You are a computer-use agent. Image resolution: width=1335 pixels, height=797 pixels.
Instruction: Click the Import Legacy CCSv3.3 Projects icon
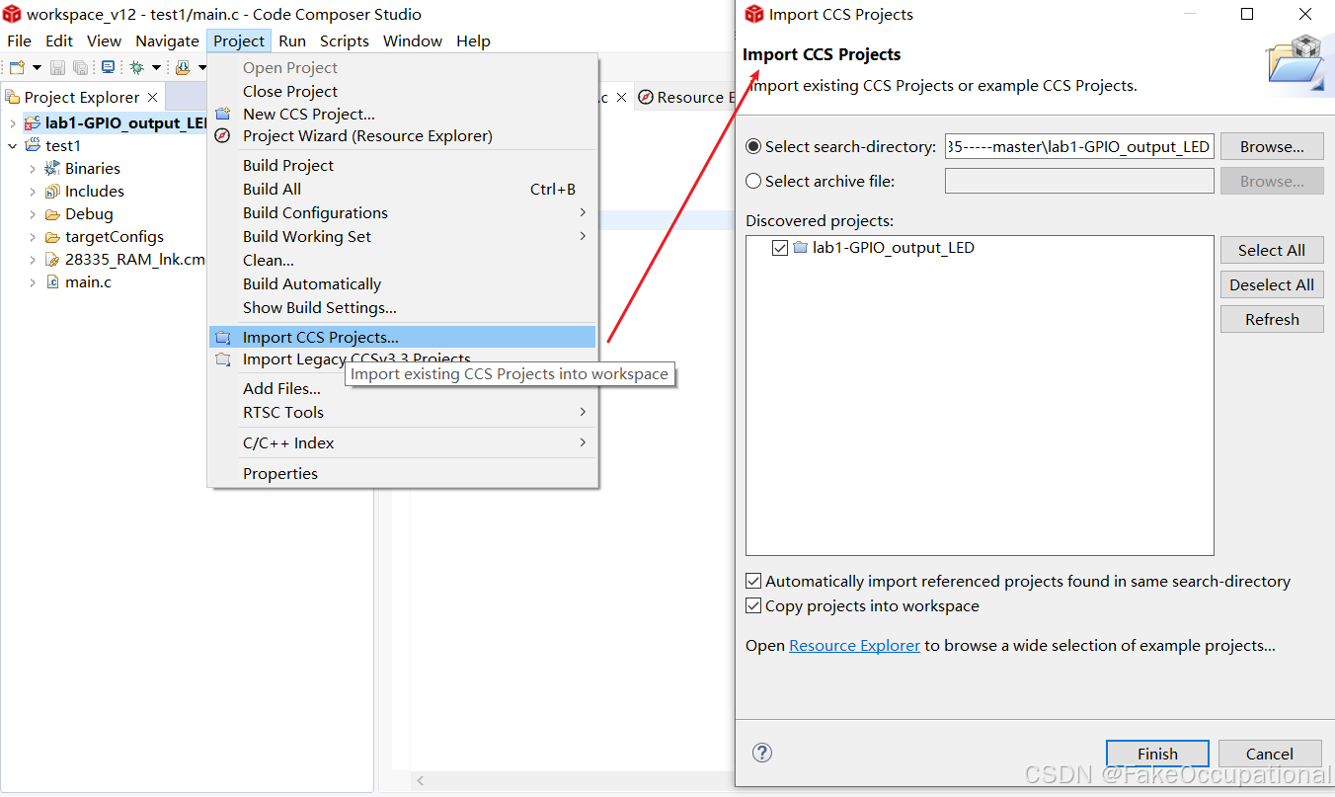(223, 359)
